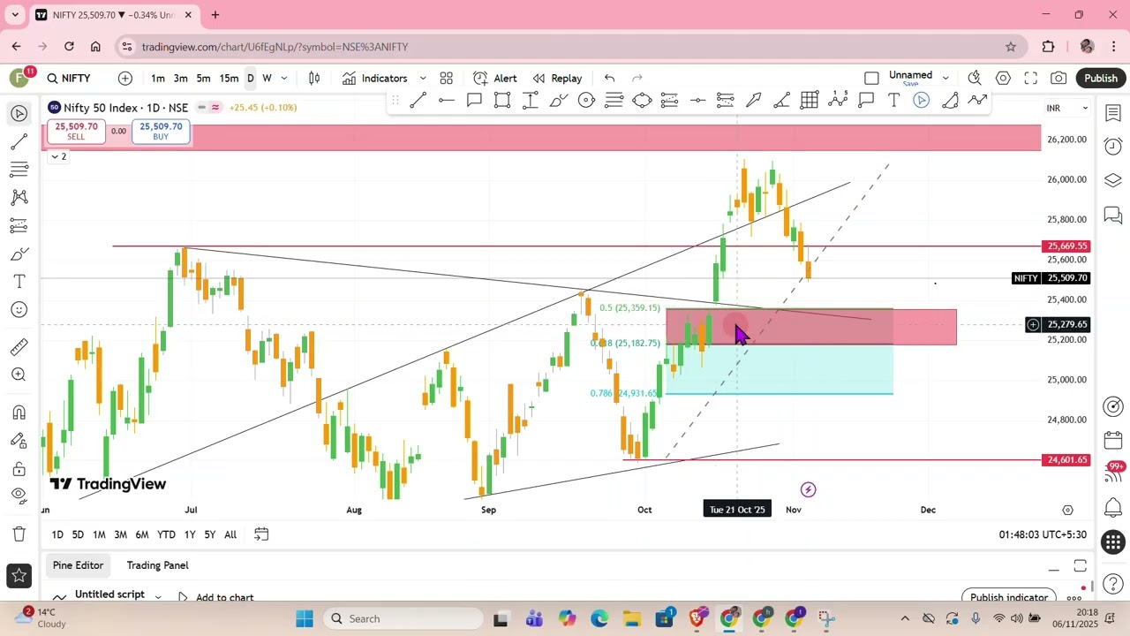Viewport: 1130px width, 636px height.
Task: Toggle lock all drawing tools
Action: click(x=19, y=468)
